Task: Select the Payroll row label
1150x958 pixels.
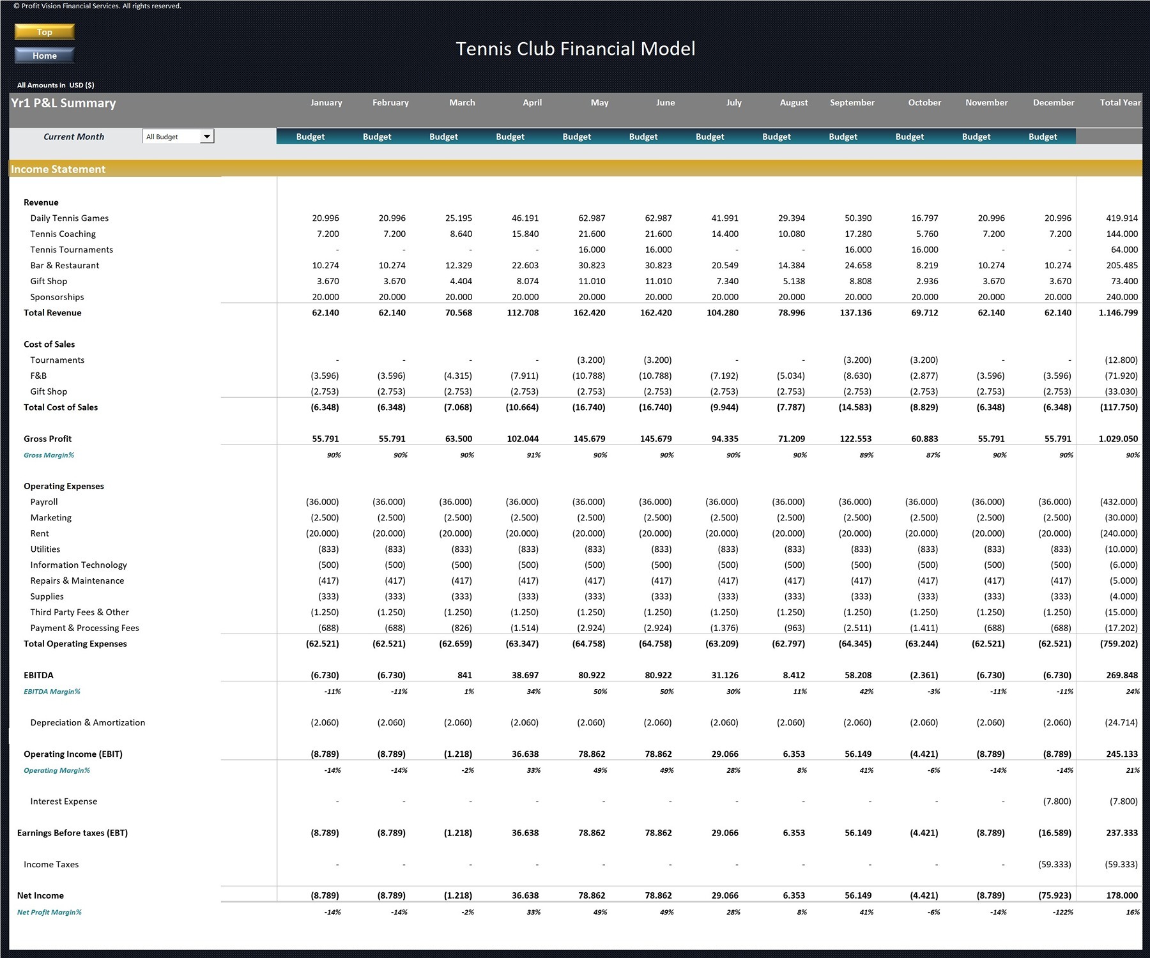Action: pos(44,502)
